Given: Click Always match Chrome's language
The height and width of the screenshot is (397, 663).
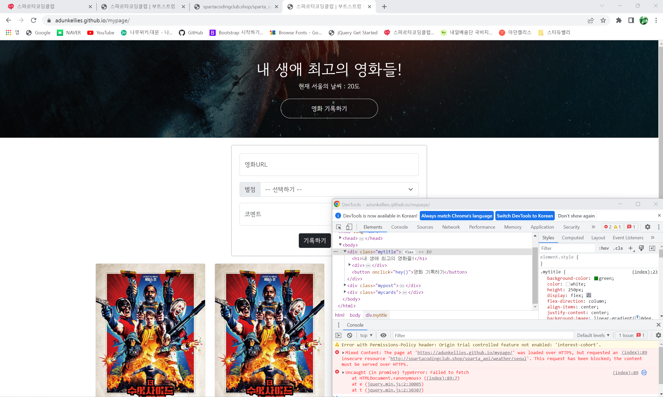Looking at the screenshot, I should pos(457,216).
